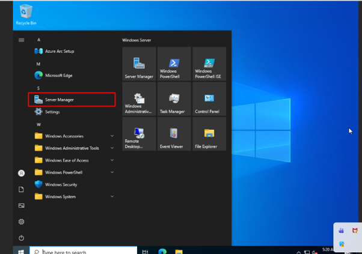362x254 pixels.
Task: Open the Windows PowerShell ISE tile
Action: click(x=209, y=64)
